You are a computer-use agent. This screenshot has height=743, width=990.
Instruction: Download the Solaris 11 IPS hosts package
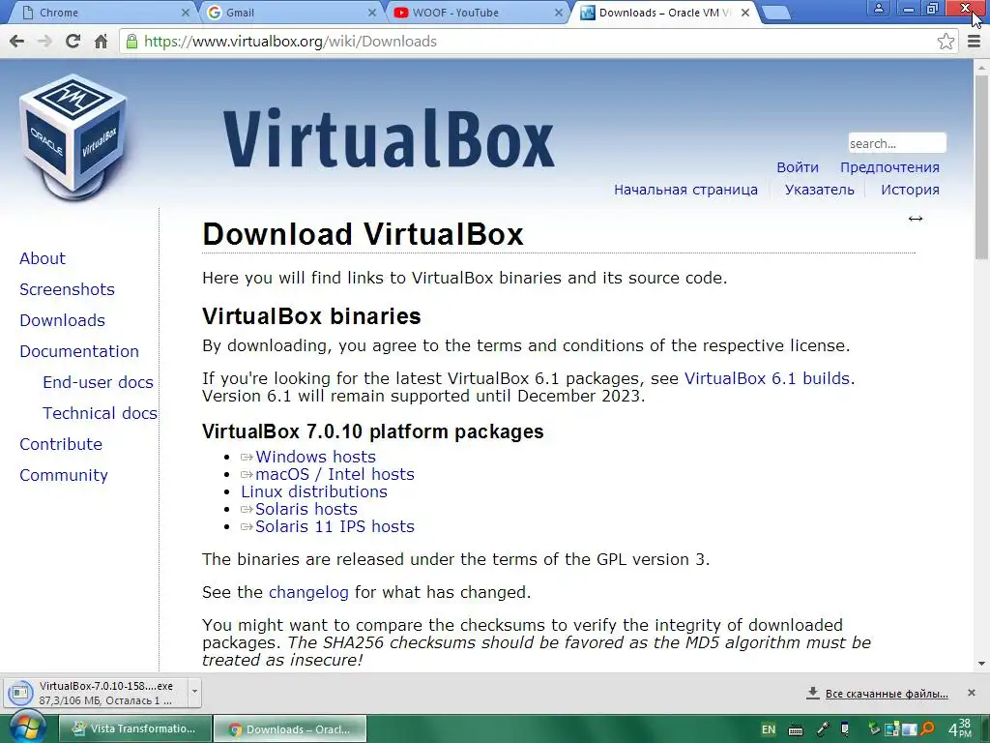(x=335, y=527)
